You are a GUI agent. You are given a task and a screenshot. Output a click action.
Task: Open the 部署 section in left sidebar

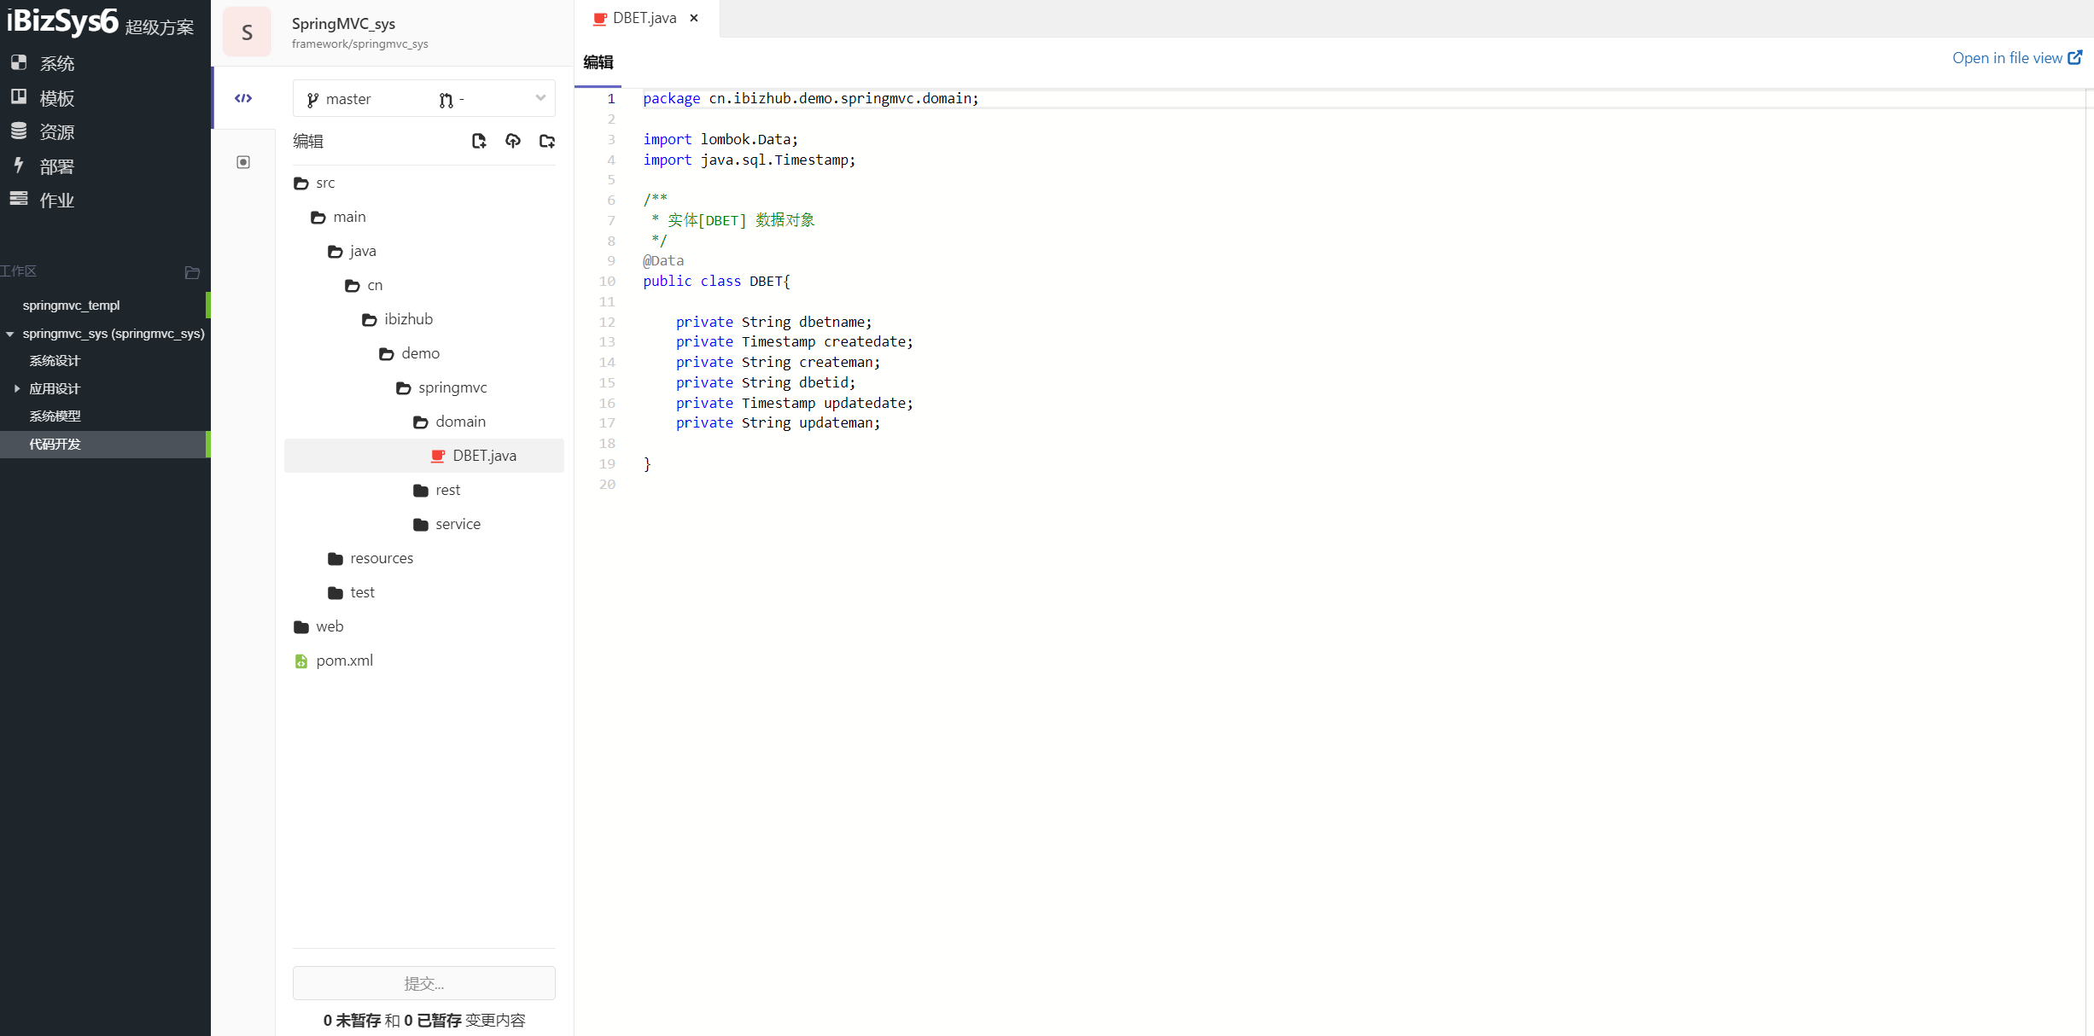point(43,166)
